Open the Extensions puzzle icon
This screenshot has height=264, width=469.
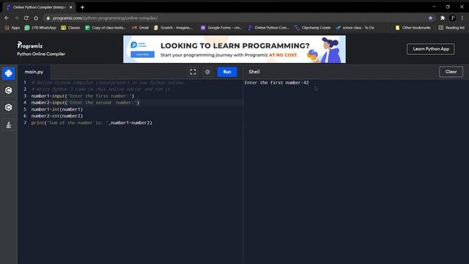pos(443,18)
